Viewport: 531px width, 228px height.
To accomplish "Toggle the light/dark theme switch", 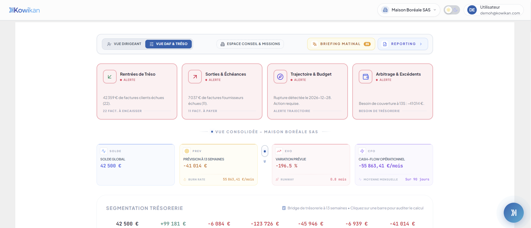I will pyautogui.click(x=452, y=10).
